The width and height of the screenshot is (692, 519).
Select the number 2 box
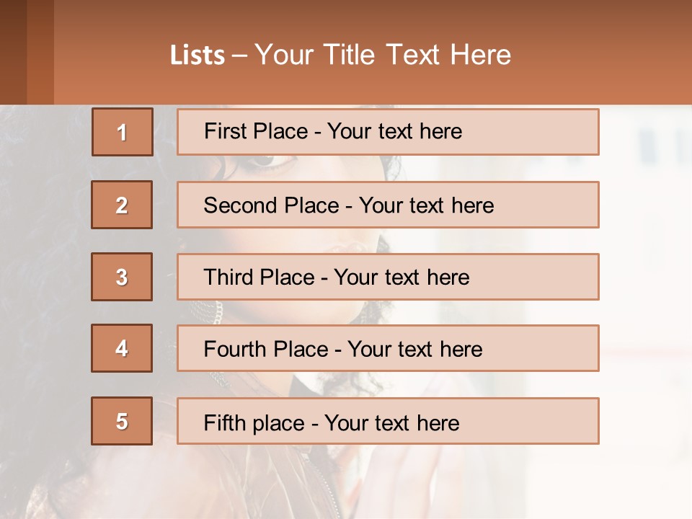[x=122, y=205]
